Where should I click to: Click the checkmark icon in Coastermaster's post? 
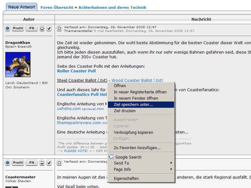click(49, 163)
